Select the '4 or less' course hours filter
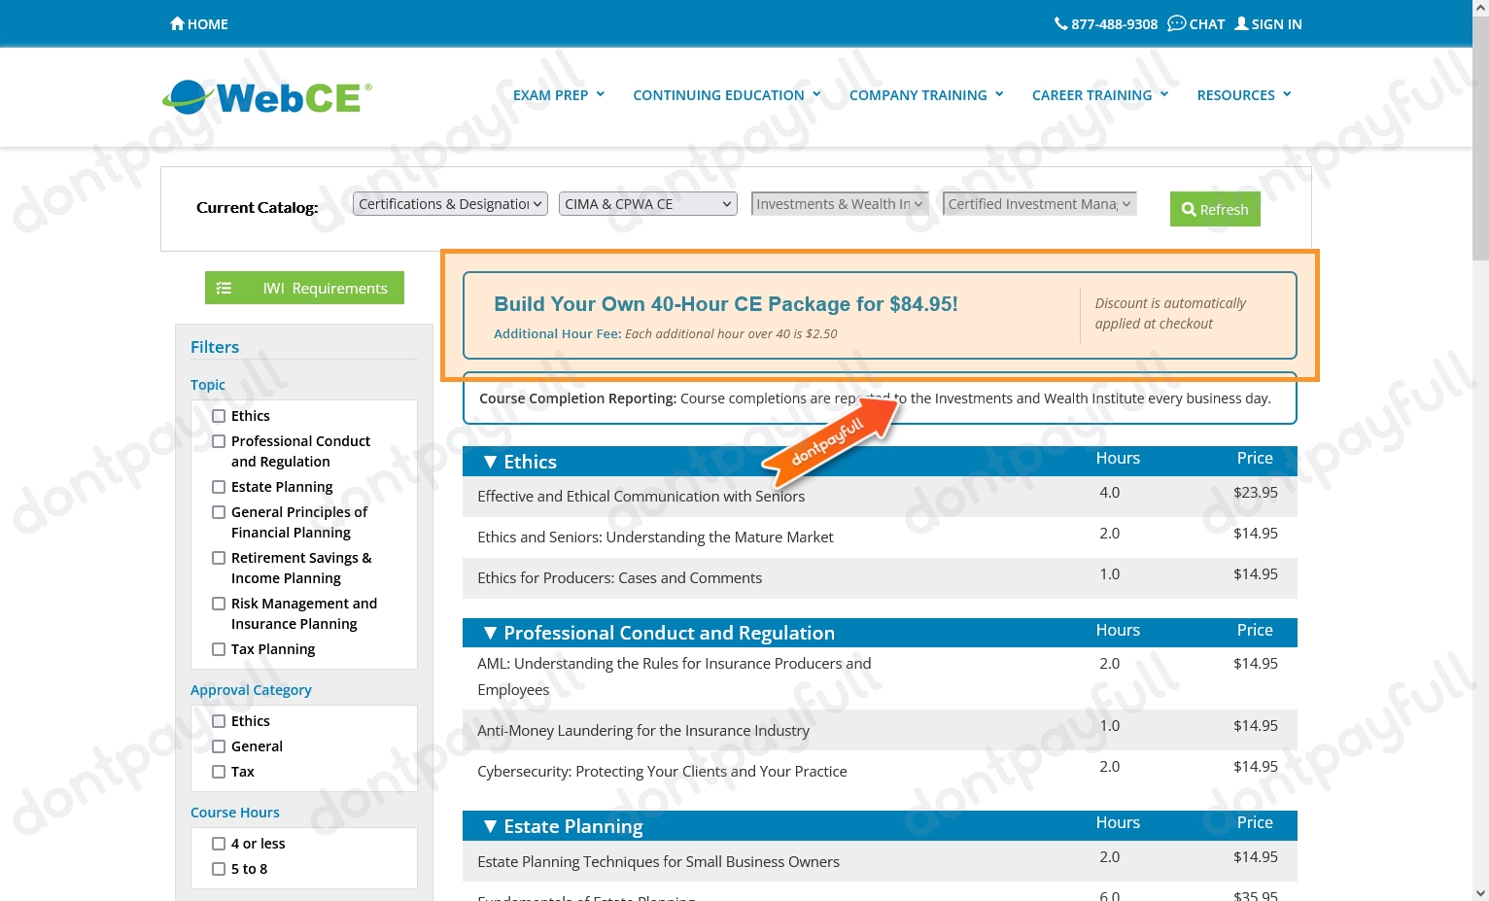 point(219,843)
